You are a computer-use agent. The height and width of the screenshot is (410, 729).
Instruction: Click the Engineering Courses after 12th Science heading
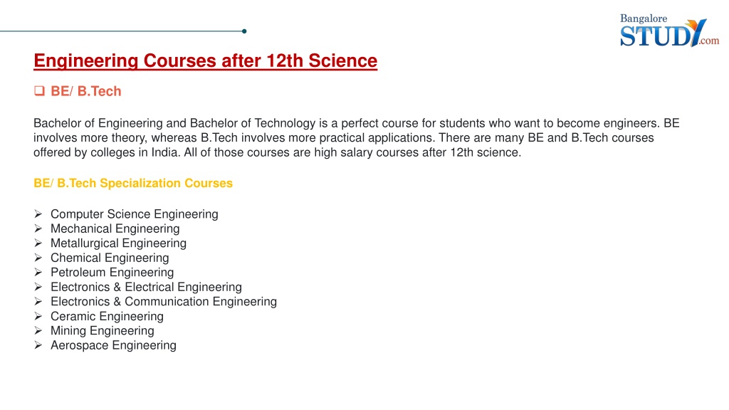(206, 61)
